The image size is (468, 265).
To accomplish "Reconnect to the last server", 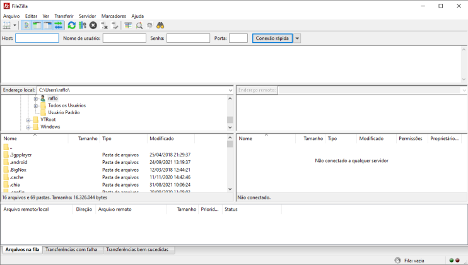I will [x=115, y=26].
